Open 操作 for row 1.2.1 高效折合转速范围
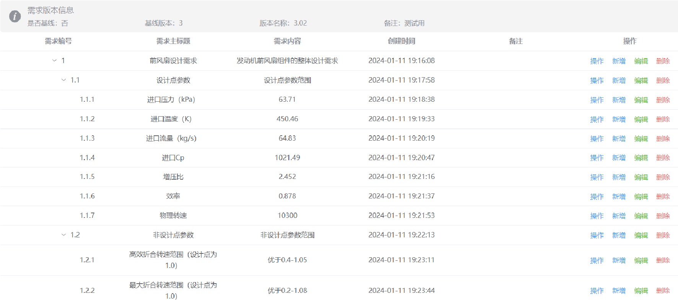 [x=597, y=261]
